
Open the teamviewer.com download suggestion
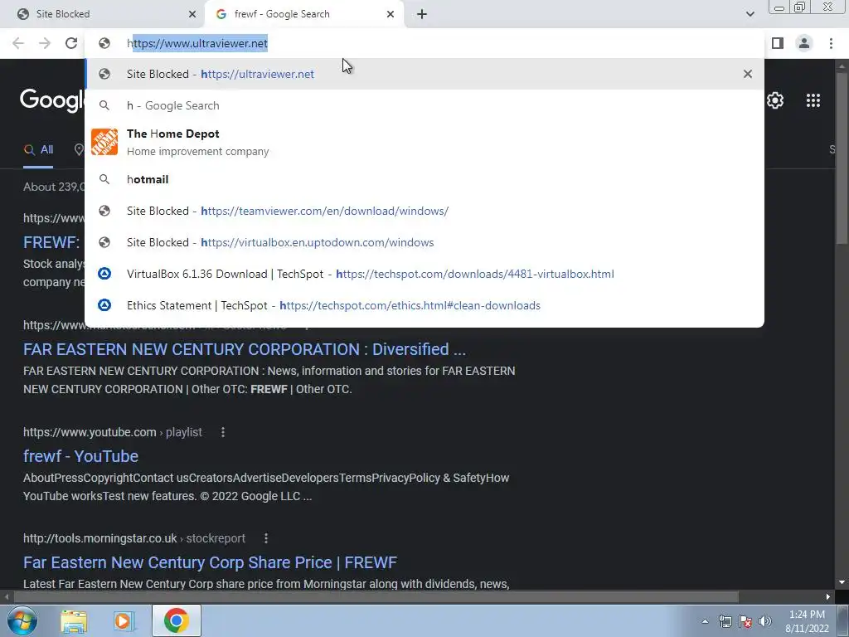(x=424, y=211)
